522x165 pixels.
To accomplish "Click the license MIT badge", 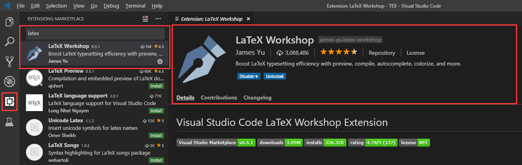I will [414, 143].
